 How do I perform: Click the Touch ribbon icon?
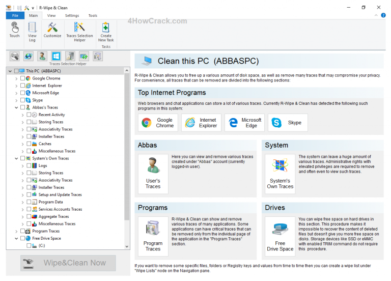coord(14,30)
